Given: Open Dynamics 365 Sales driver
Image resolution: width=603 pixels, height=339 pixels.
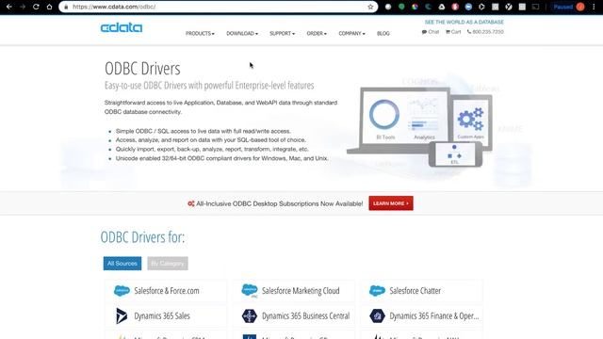Looking at the screenshot, I should point(166,316).
